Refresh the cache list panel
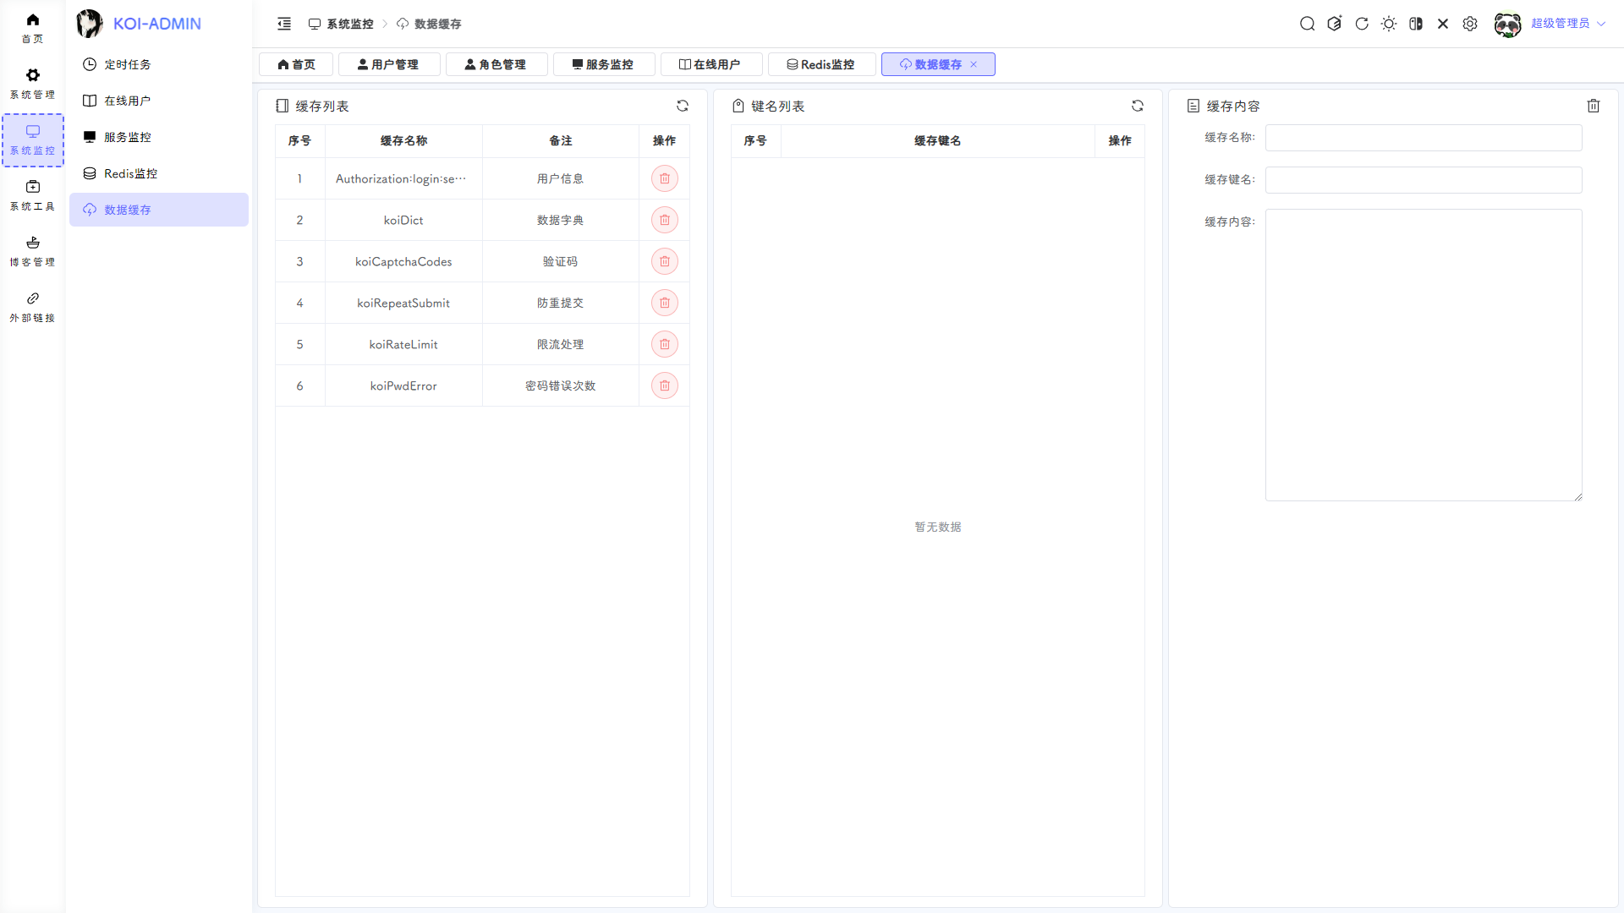The width and height of the screenshot is (1624, 913). 682,106
